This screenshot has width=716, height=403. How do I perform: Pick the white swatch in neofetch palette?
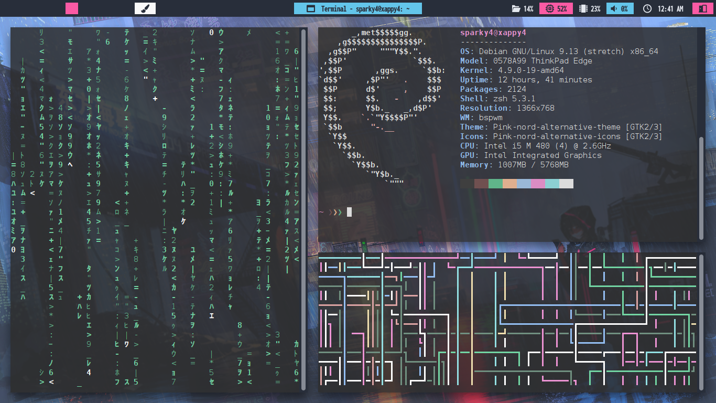tap(566, 184)
